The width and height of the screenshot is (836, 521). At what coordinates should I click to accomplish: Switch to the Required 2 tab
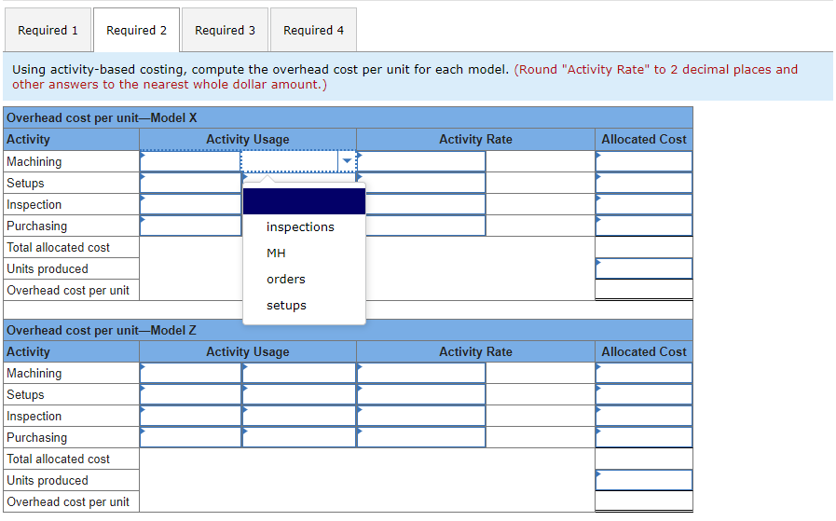coord(136,30)
